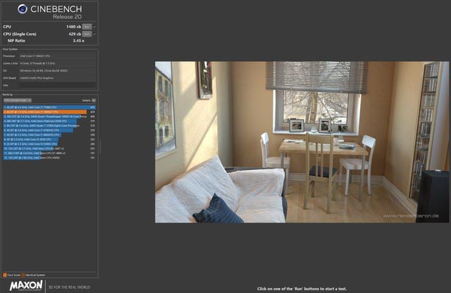451x293 pixels.
Task: Click the orange Your Score legend swatch
Action: click(5, 275)
